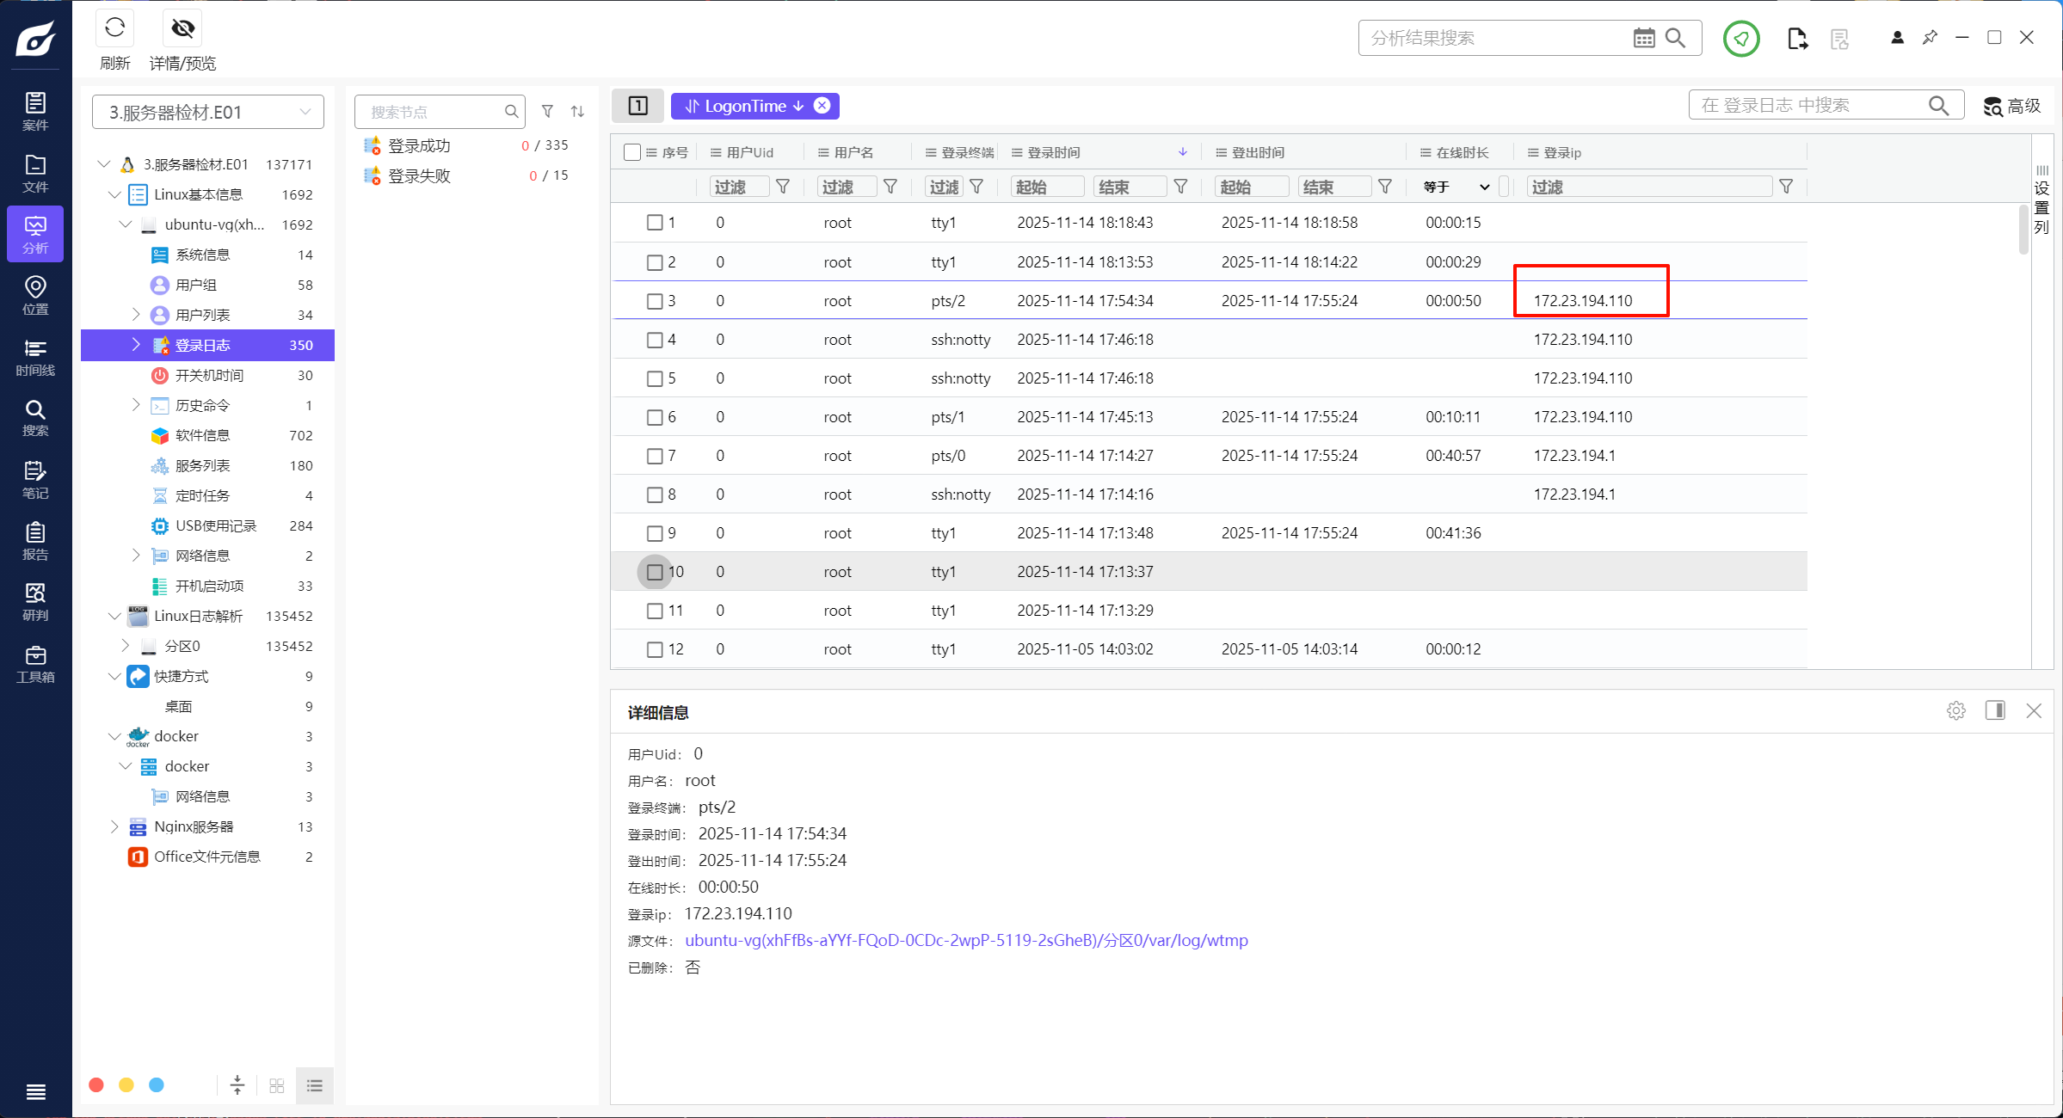Remove the LogonTime sort tag
The width and height of the screenshot is (2063, 1118).
coord(822,106)
